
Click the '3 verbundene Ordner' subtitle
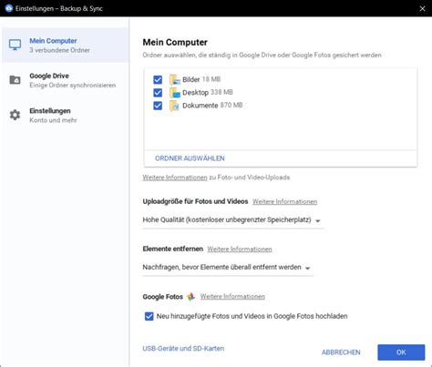[59, 50]
